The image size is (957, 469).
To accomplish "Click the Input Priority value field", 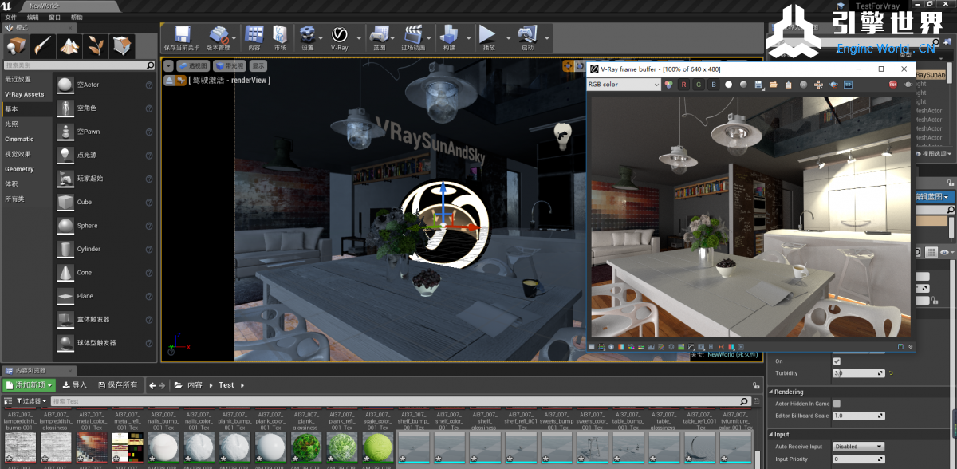I will pyautogui.click(x=858, y=459).
